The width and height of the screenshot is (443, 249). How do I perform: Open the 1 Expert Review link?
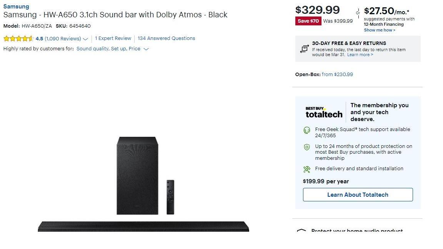coord(113,38)
